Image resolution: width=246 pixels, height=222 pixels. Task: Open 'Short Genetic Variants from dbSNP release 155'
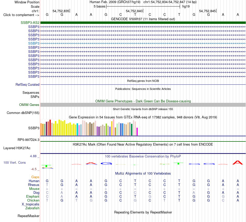[143, 109]
